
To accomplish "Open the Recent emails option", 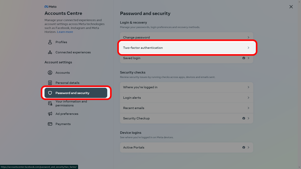I will click(186, 108).
